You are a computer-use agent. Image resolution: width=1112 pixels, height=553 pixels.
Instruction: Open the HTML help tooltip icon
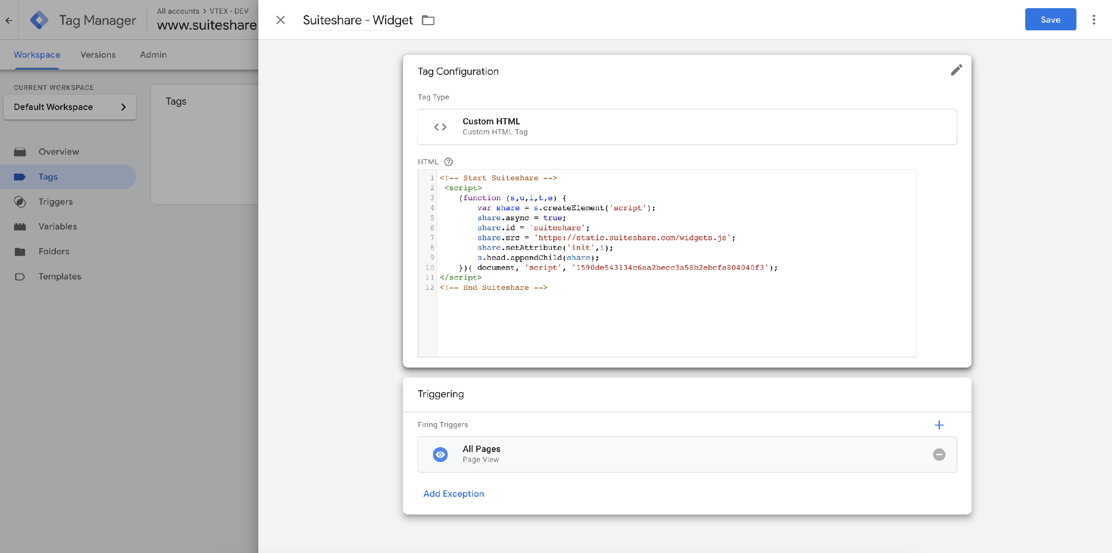click(x=449, y=162)
